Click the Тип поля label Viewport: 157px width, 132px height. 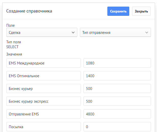coord(13,42)
